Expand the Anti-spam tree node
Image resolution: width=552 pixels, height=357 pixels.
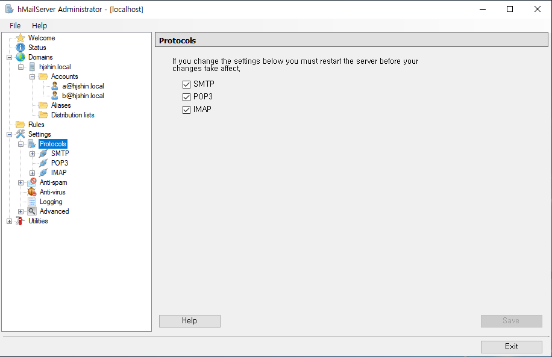pos(20,182)
